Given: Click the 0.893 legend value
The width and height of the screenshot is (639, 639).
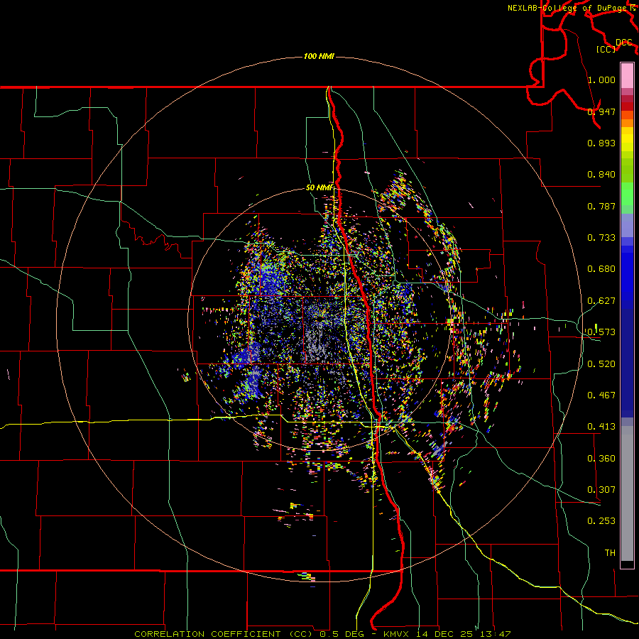Looking at the screenshot, I should click(601, 143).
